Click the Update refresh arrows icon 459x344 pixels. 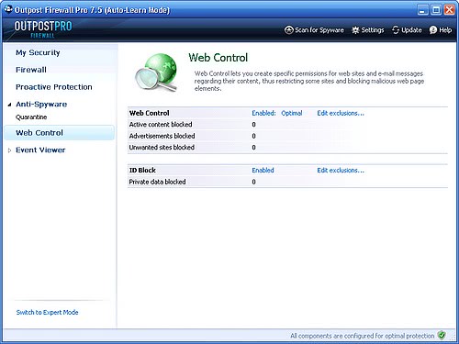click(x=396, y=30)
